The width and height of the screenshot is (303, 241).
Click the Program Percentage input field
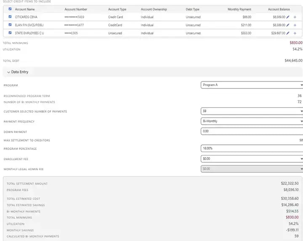coord(252,148)
